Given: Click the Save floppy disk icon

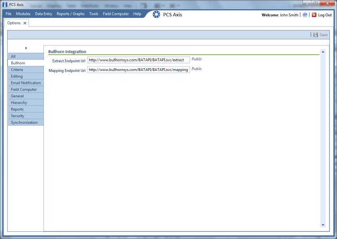Looking at the screenshot, I should click(x=315, y=35).
